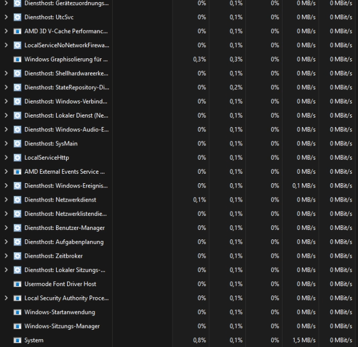Image resolution: width=358 pixels, height=347 pixels.
Task: Select the System process name
Action: tap(34, 340)
